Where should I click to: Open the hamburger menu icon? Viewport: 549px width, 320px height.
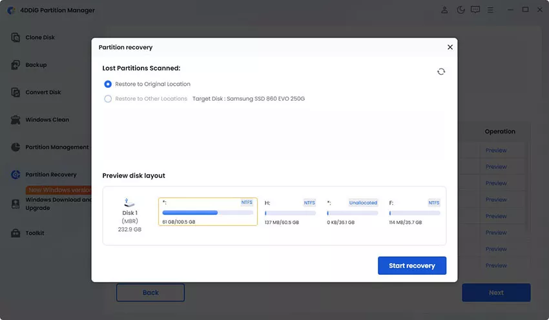tap(490, 10)
